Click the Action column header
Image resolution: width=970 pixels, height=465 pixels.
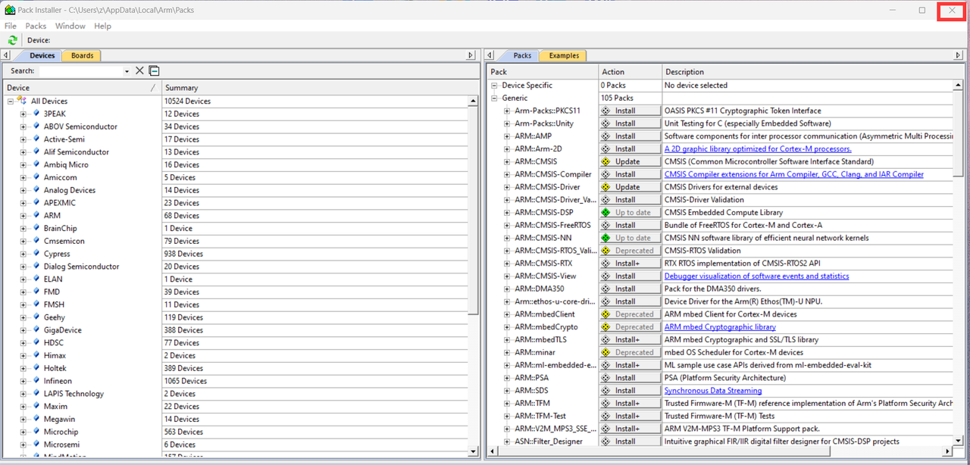[x=630, y=72]
